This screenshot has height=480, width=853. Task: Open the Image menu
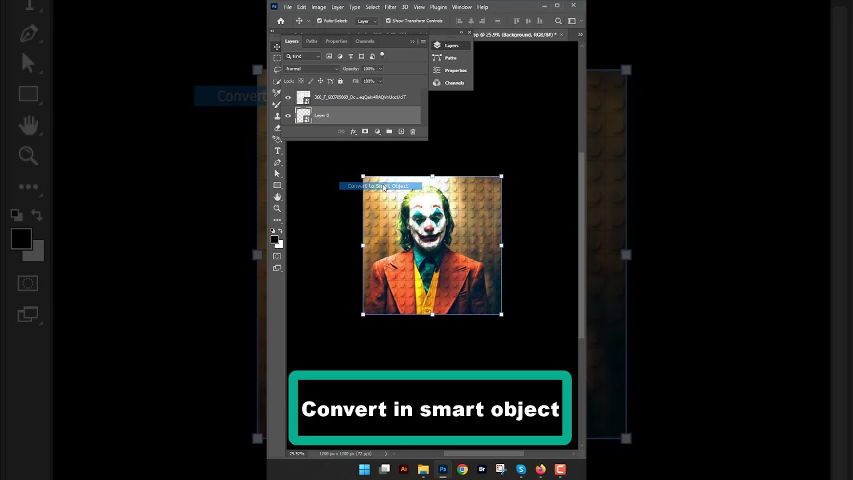(319, 7)
